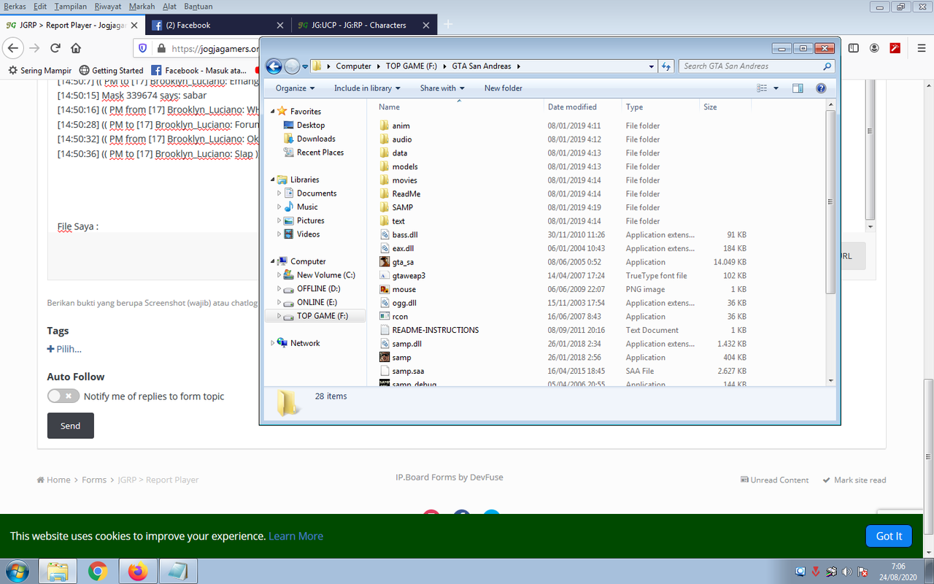
Task: Select the gta_sa application file
Action: click(x=403, y=262)
